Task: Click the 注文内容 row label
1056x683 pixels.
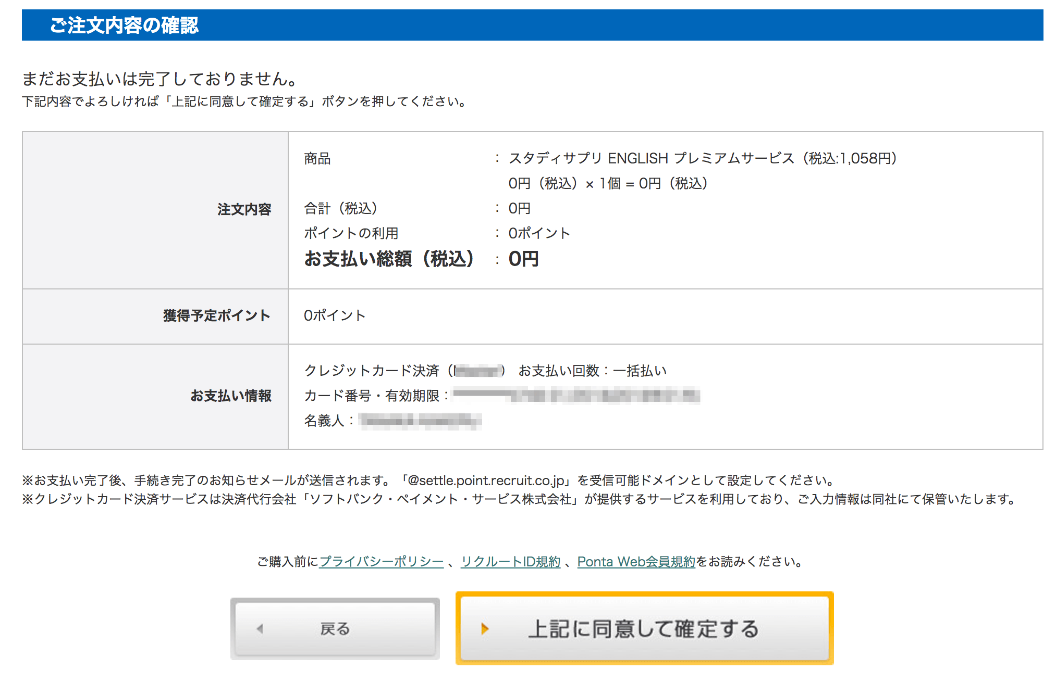Action: [244, 209]
